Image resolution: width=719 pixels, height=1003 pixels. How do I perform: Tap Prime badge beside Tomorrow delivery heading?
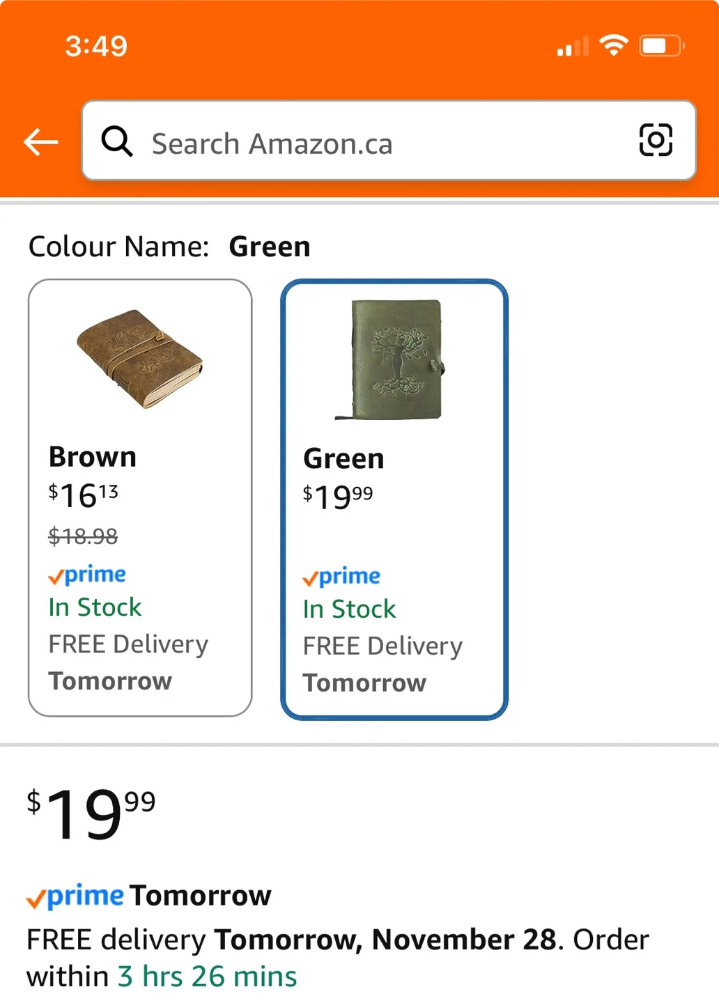pyautogui.click(x=75, y=896)
